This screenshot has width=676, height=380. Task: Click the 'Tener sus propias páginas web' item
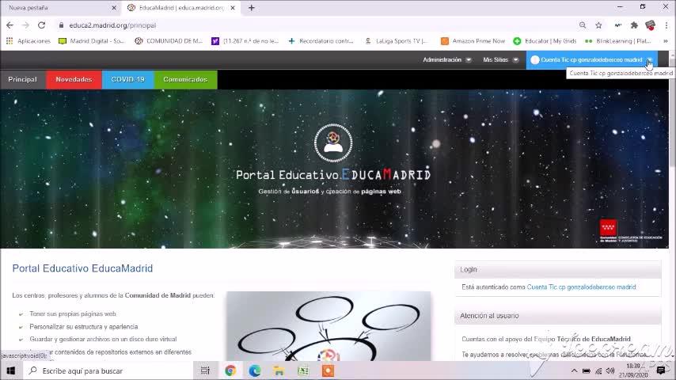click(73, 314)
